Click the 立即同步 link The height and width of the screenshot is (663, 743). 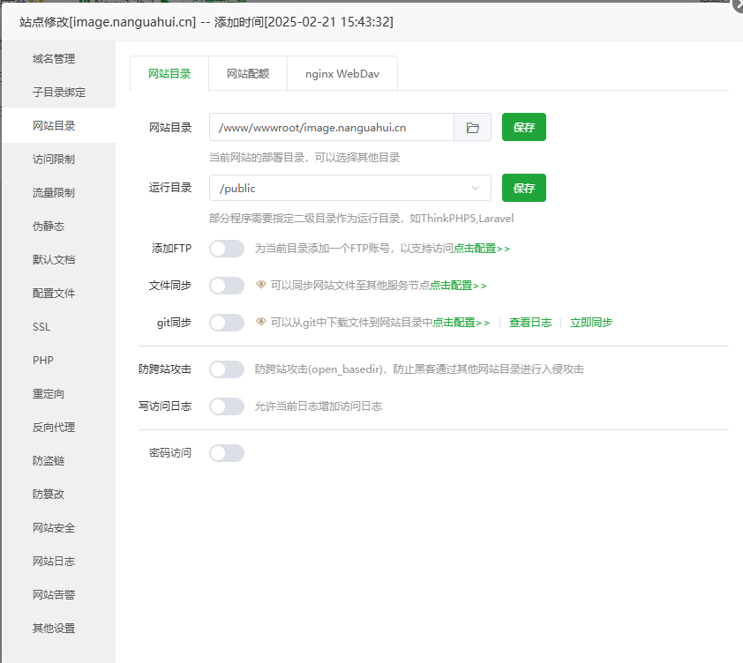tap(591, 323)
